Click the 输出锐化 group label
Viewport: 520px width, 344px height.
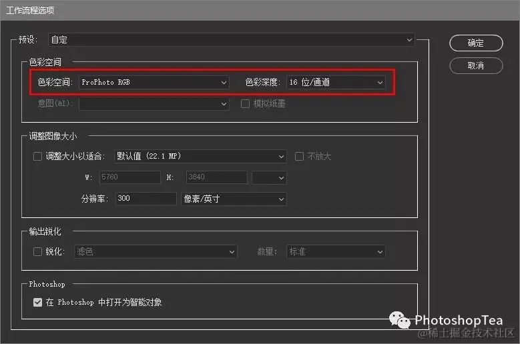pos(45,231)
